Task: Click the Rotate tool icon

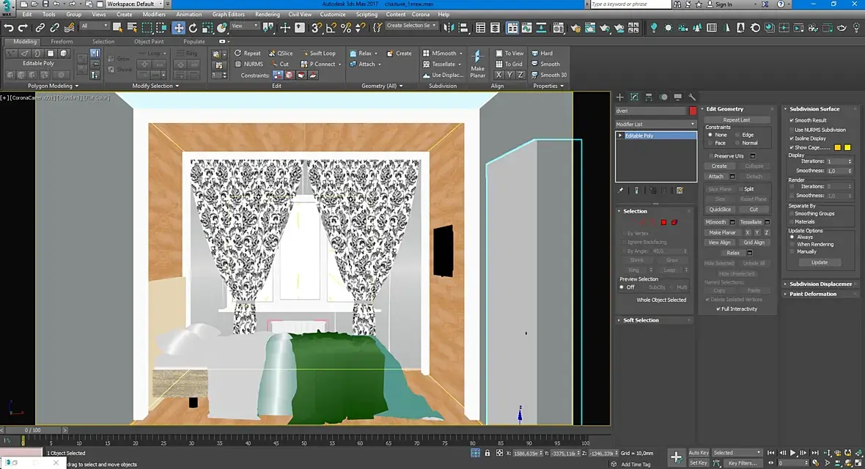Action: [193, 28]
